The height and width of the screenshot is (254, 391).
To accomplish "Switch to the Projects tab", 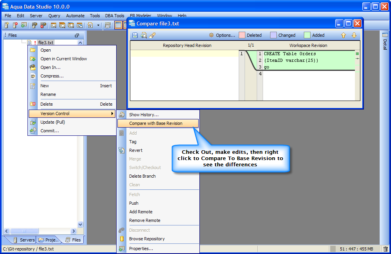I will pos(49,240).
